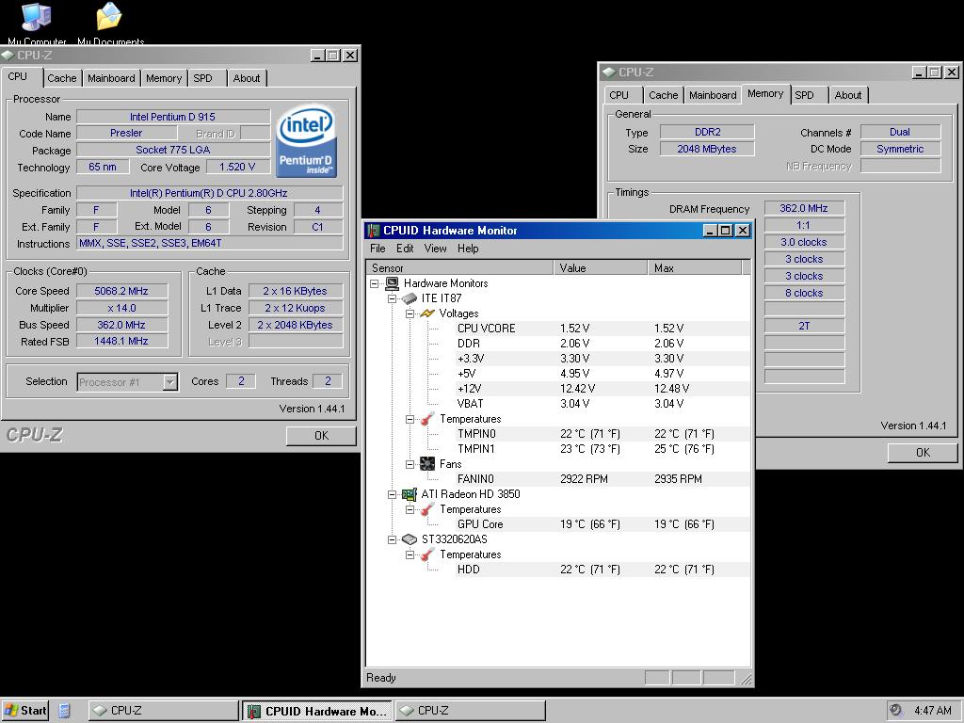Click thermometer icon under ST3320620AS
Image resolution: width=964 pixels, height=723 pixels.
[427, 554]
